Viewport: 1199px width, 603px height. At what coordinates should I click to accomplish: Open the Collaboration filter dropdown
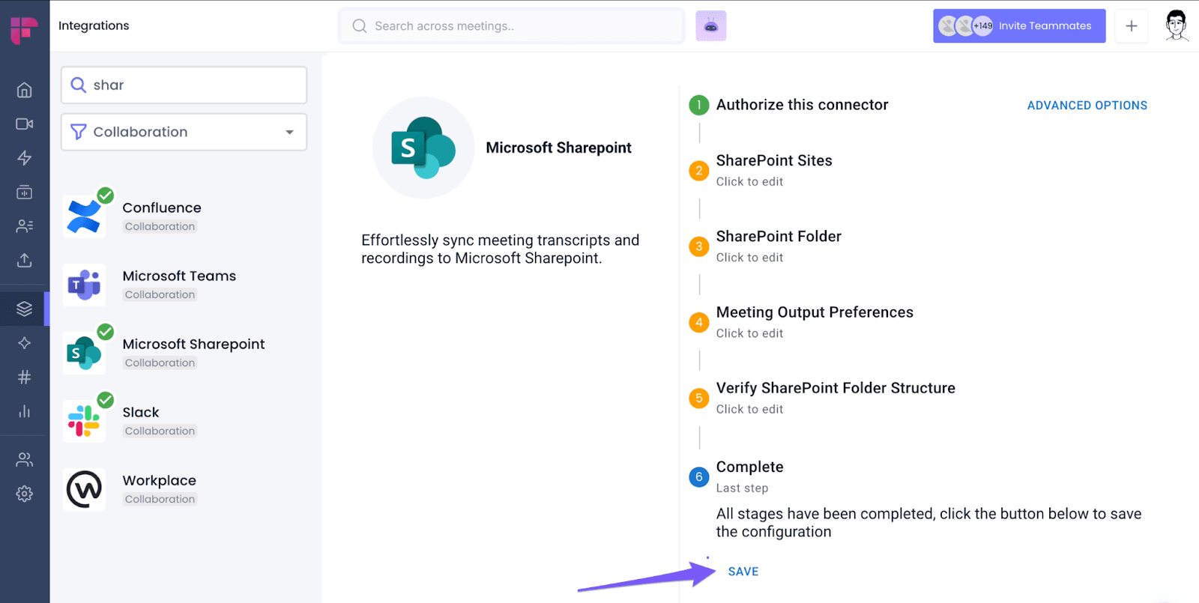pyautogui.click(x=184, y=132)
